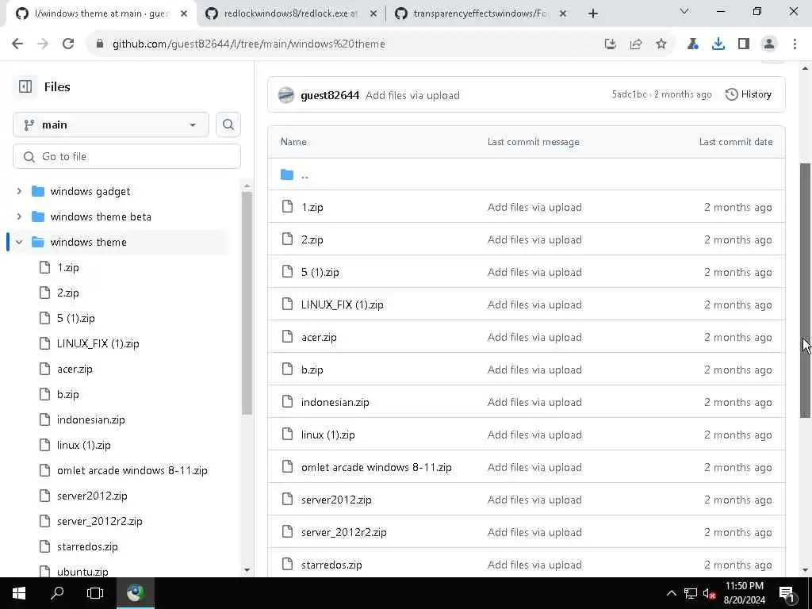Open the 'Add files via upload' latest commit message
The image size is (812, 609).
412,95
